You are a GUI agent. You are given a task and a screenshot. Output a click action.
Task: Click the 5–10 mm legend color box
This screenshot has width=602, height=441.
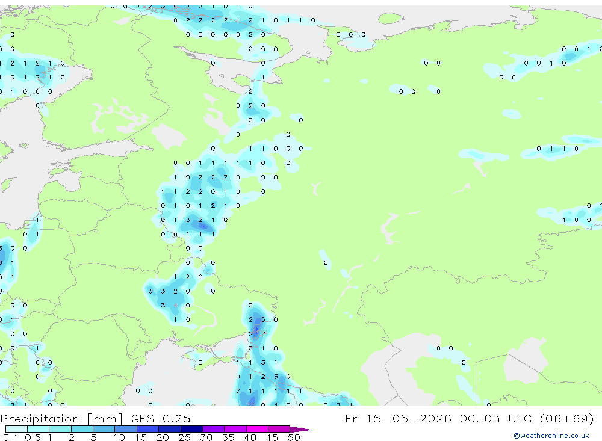click(x=104, y=429)
